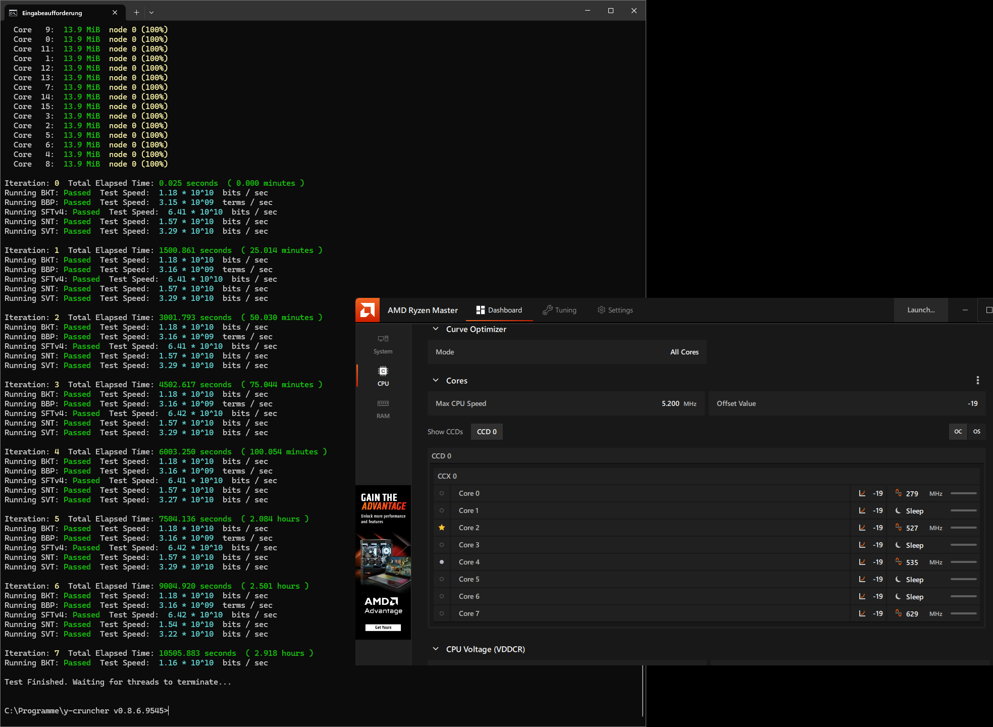Image resolution: width=993 pixels, height=727 pixels.
Task: Click Core 0 curve optimizer icon
Action: 862,493
